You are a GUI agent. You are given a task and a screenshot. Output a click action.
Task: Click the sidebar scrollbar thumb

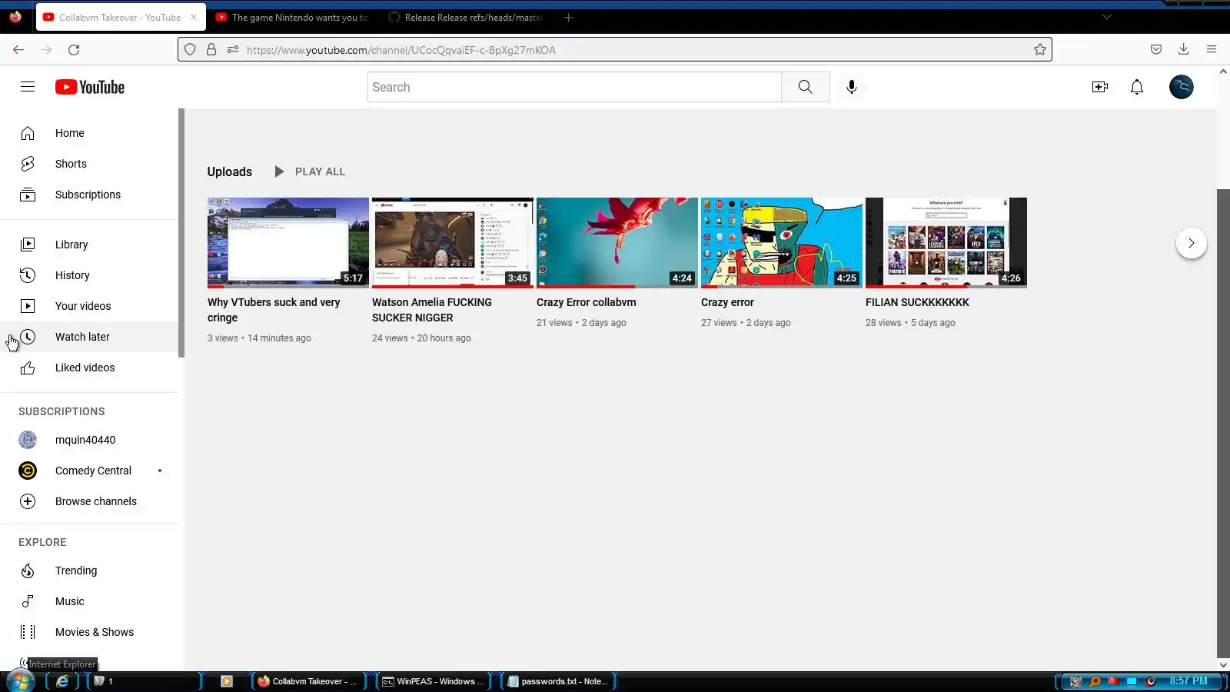click(x=181, y=233)
